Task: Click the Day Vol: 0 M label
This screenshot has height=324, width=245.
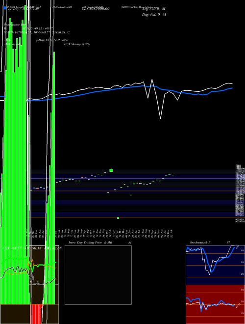Action: point(154,14)
